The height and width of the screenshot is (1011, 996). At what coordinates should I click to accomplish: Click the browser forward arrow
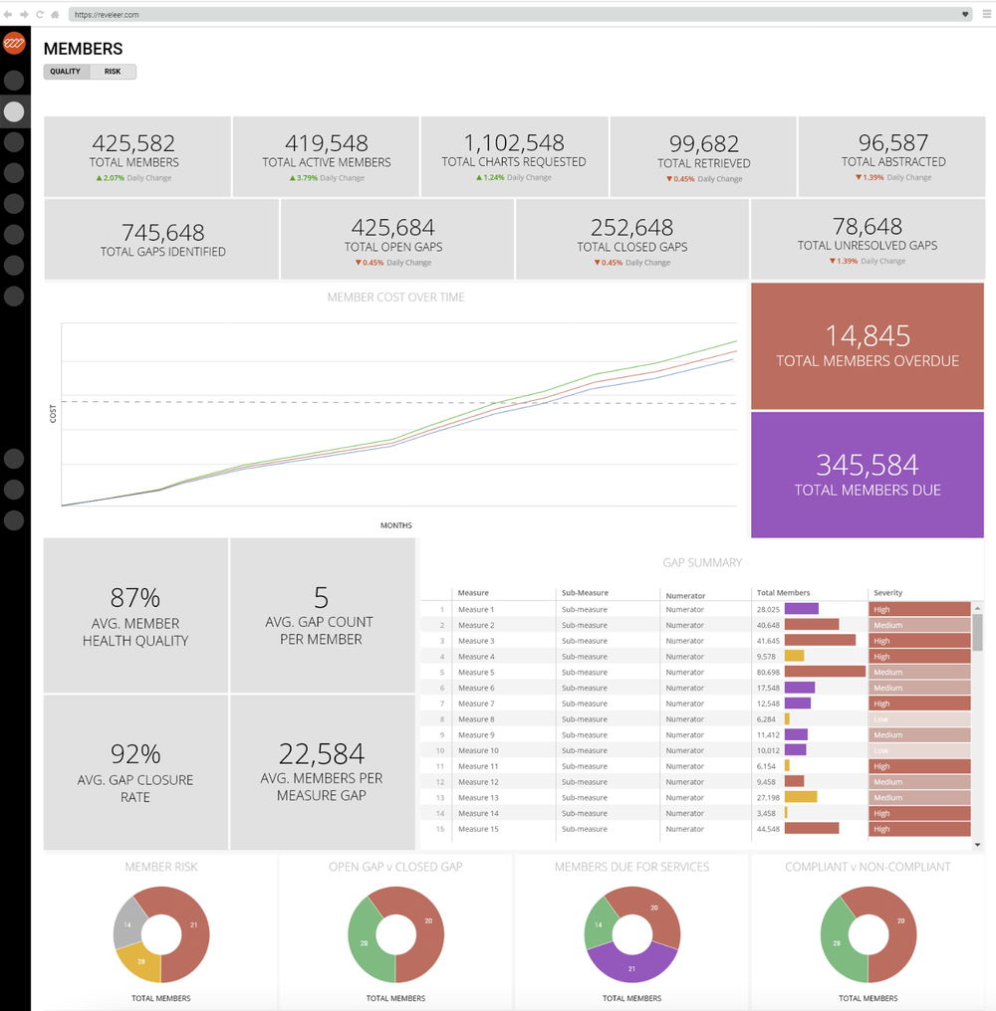click(x=24, y=14)
